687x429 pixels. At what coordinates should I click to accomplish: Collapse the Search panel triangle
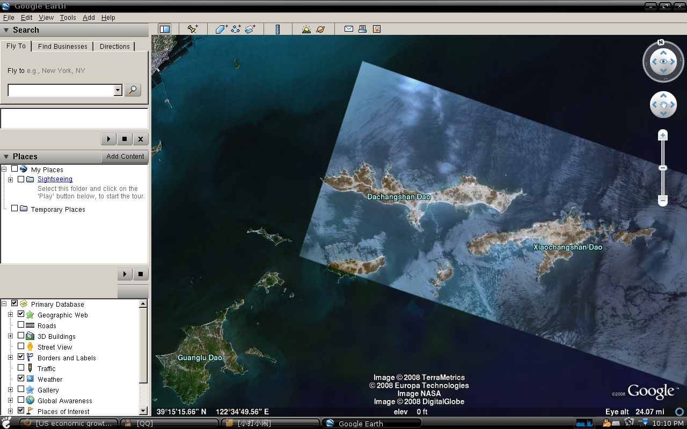[x=6, y=30]
